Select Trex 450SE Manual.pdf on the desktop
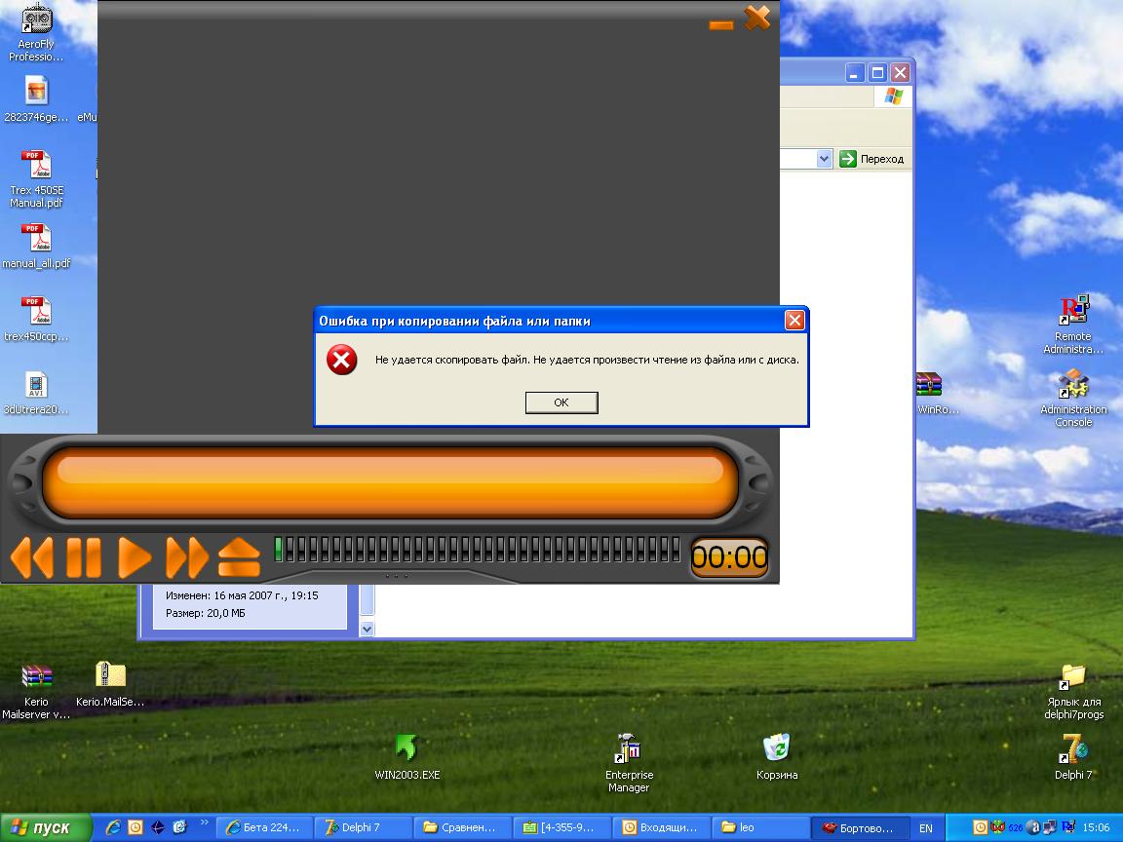Screen dimensions: 1123x842 [36, 179]
